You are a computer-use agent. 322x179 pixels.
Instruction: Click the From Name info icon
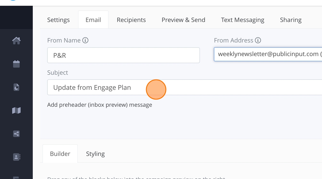pyautogui.click(x=85, y=40)
